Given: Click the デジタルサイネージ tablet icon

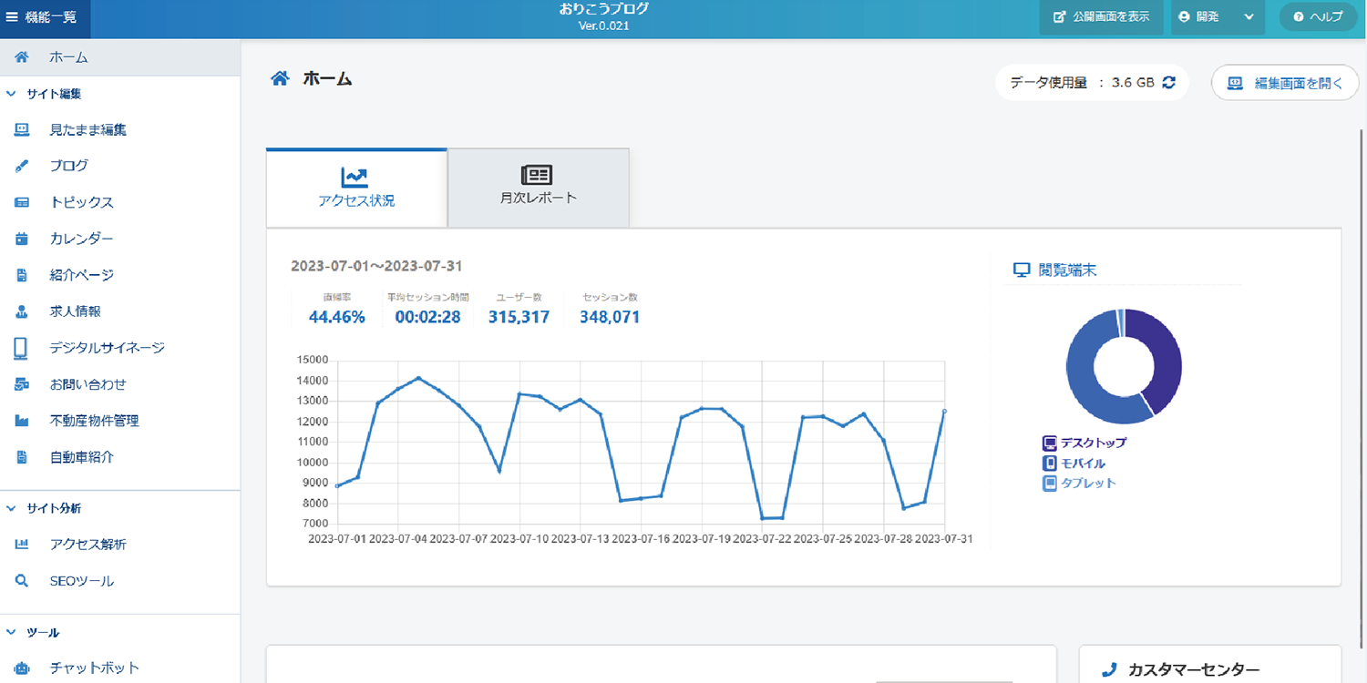Looking at the screenshot, I should 22,348.
